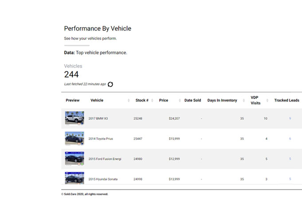Open the 9 tracked leads for BMW X3
This screenshot has height=209, width=302.
290,119
